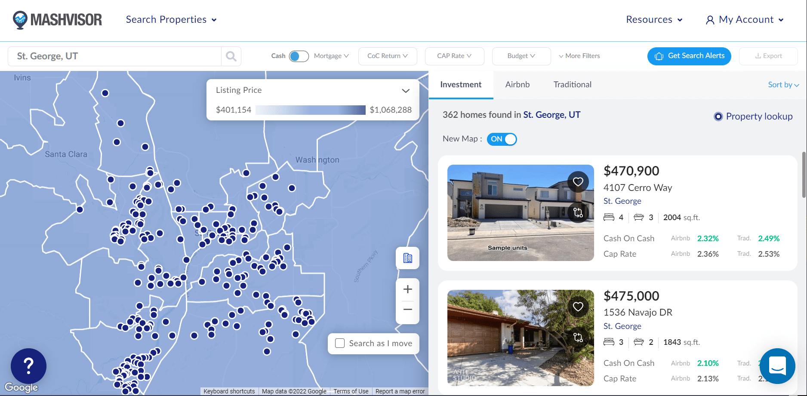Expand the CoC Return filter
Viewport: 807px width, 396px height.
tap(387, 56)
